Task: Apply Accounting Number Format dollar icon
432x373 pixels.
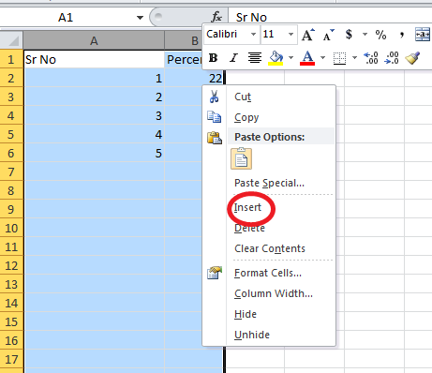Action: point(349,34)
